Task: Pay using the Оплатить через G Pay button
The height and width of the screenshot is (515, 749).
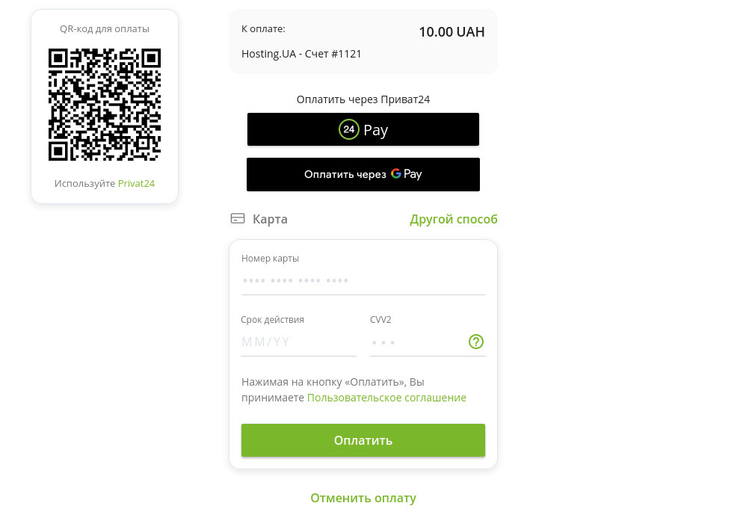Action: (363, 174)
